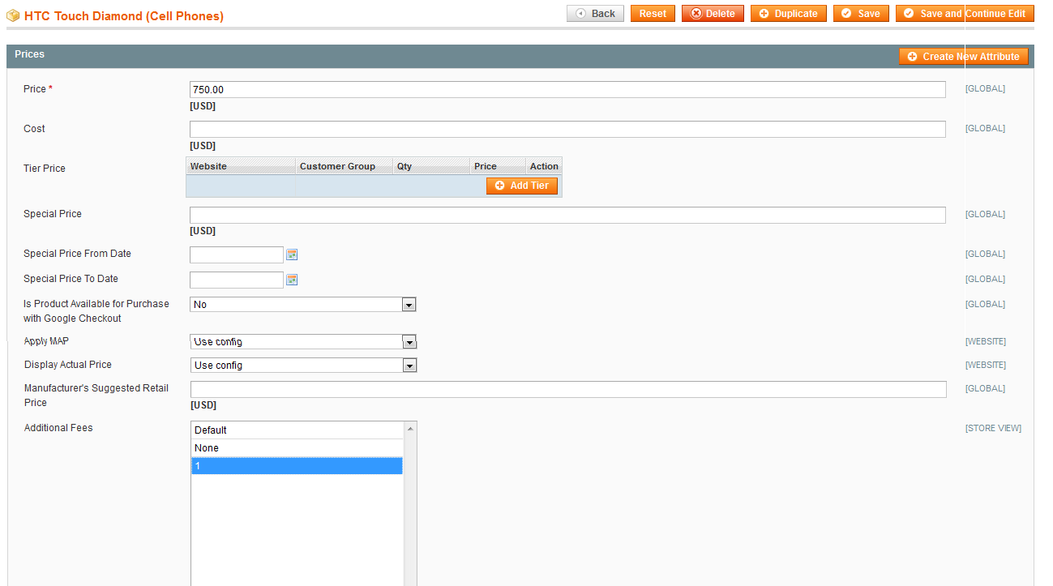The image size is (1053, 586).
Task: Focus the Special Price field
Action: point(567,215)
